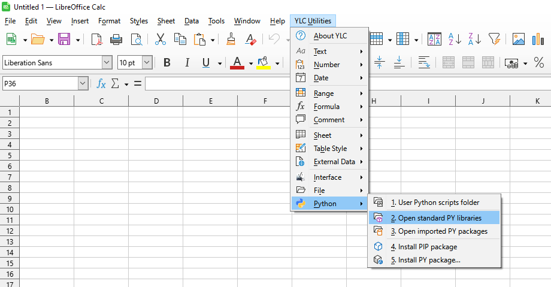
Task: Toggle Bold formatting
Action: 167,63
